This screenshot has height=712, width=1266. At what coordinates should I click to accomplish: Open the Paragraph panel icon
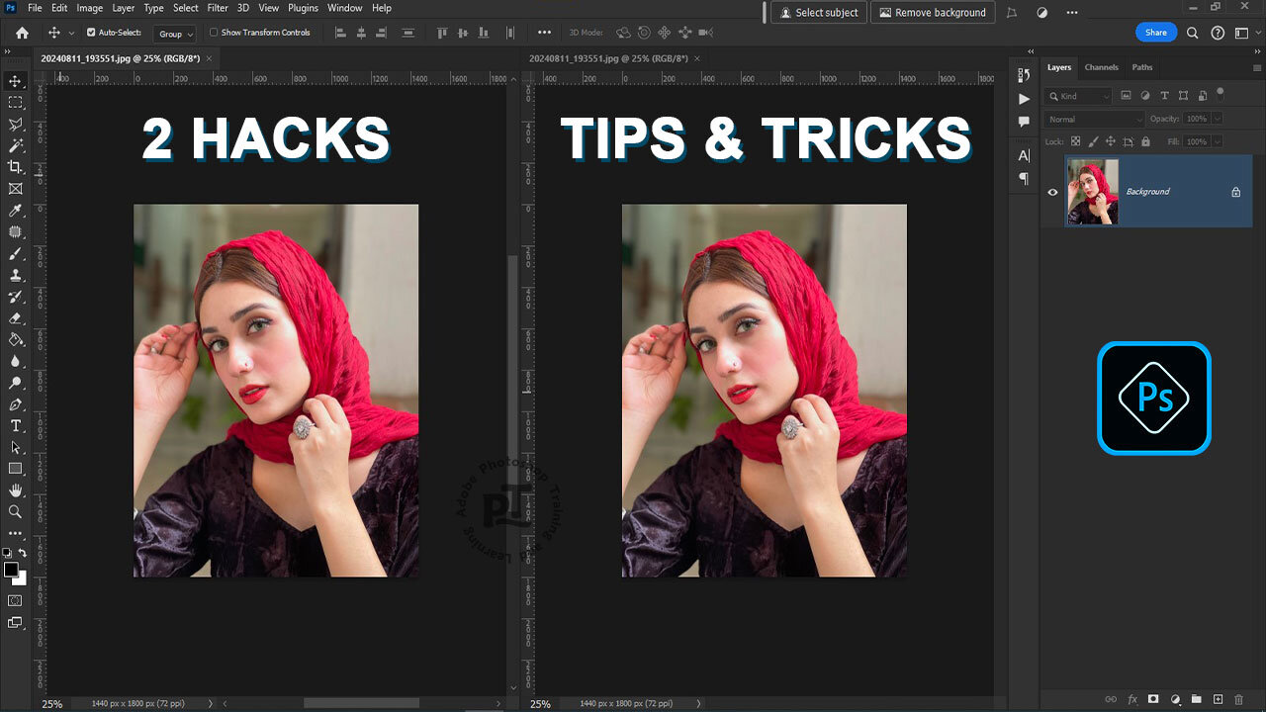pyautogui.click(x=1024, y=179)
